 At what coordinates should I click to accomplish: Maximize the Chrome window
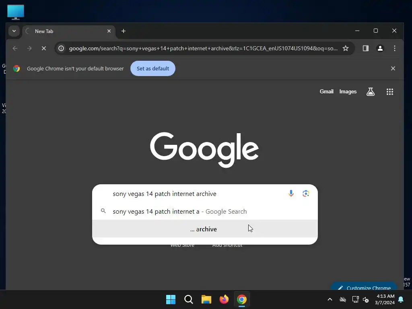[376, 31]
